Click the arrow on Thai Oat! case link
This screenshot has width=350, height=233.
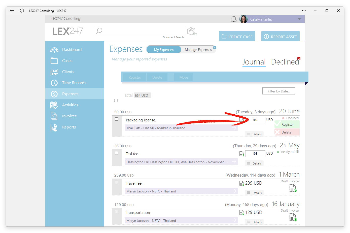tap(234, 128)
